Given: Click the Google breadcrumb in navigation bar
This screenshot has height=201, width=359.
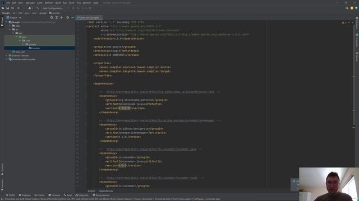Looking at the screenshot, I should tap(6, 13).
